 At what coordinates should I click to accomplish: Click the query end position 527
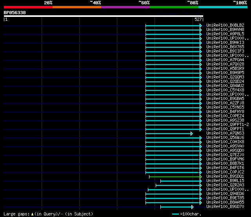coord(198,19)
